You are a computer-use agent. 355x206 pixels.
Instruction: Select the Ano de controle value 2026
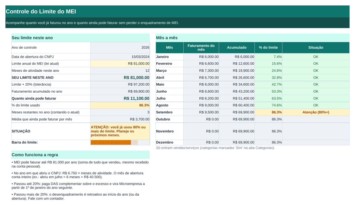(120, 47)
